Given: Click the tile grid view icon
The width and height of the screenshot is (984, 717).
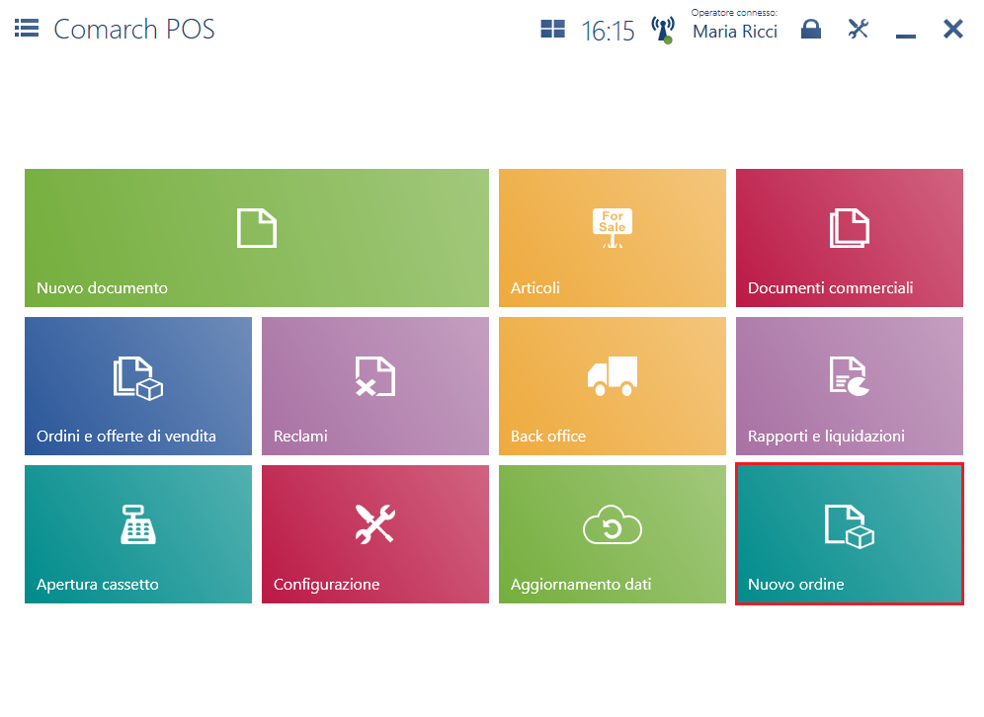Looking at the screenshot, I should coord(552,30).
